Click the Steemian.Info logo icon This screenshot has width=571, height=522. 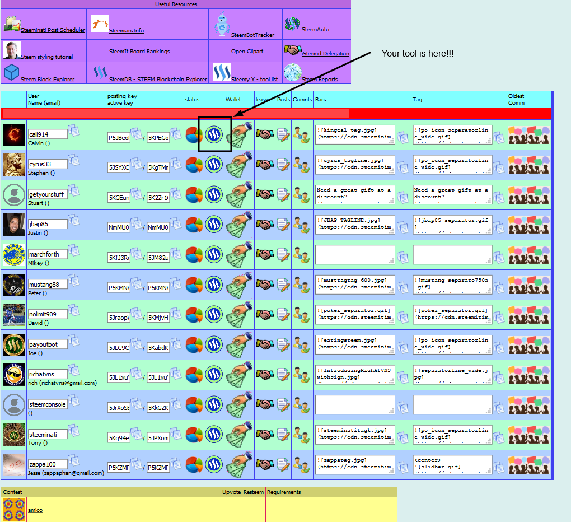[100, 24]
